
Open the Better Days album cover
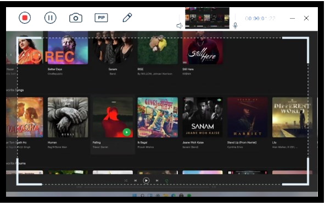point(68,48)
